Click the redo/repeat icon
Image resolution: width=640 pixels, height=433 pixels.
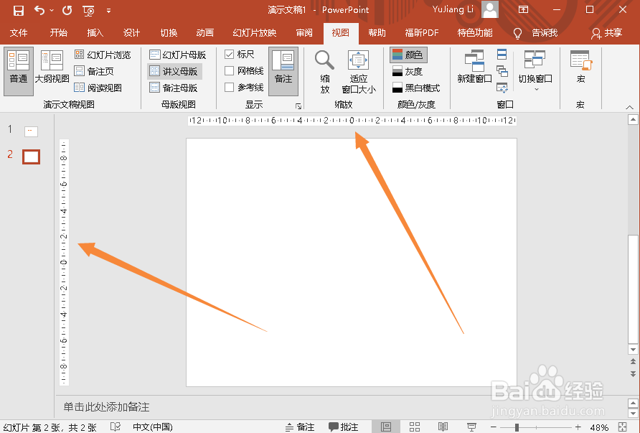(x=67, y=10)
